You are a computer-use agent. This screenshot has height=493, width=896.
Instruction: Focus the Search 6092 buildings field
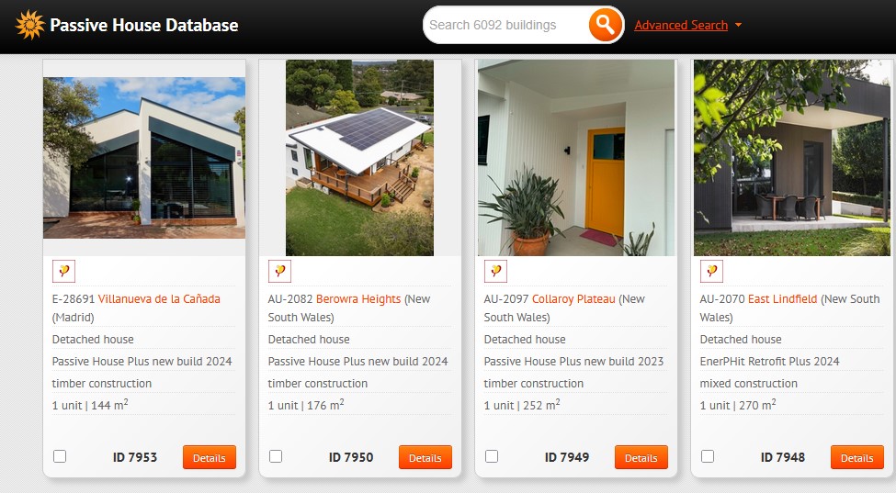point(505,25)
